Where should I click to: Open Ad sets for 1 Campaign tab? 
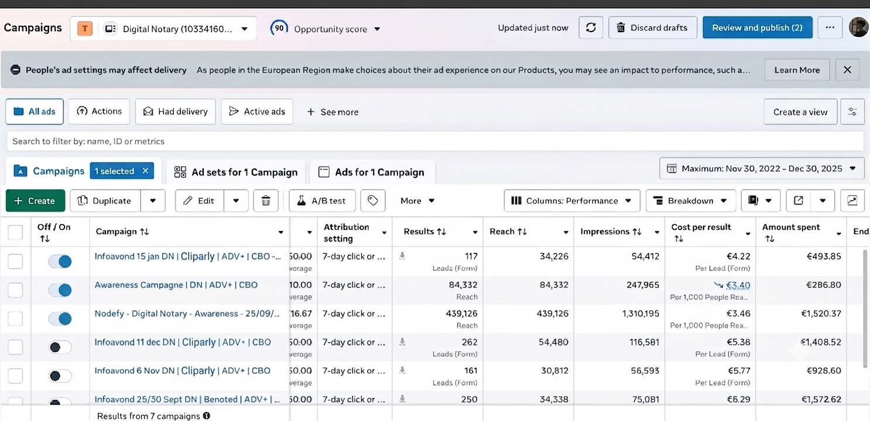point(236,172)
